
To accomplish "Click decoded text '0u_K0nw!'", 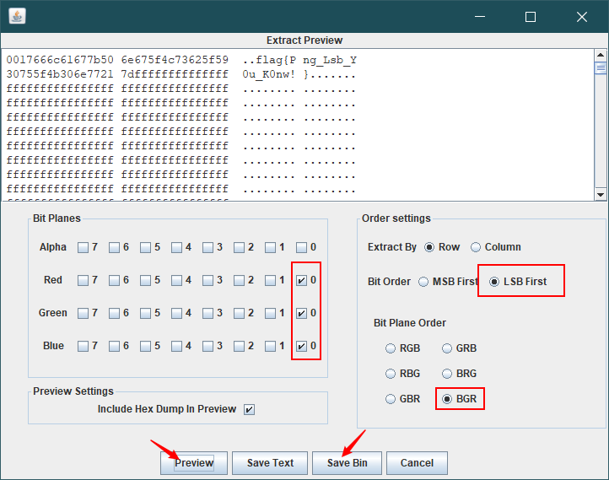I will 269,74.
